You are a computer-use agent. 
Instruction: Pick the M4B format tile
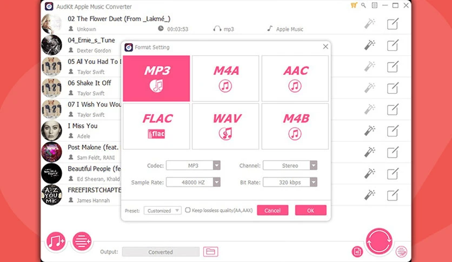pos(295,126)
